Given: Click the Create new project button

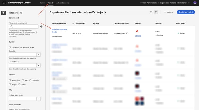Looking at the screenshot, I should [x=185, y=12].
